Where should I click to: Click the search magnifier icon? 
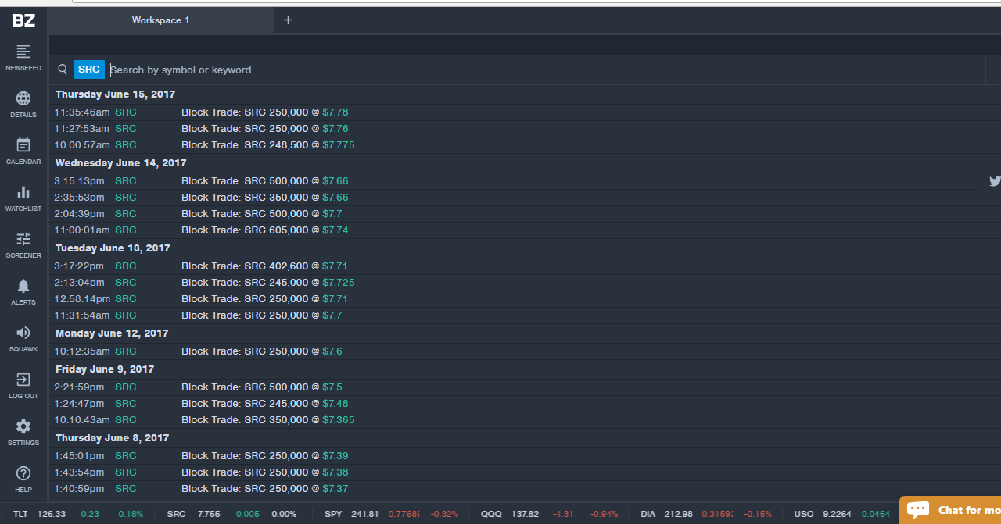[63, 70]
